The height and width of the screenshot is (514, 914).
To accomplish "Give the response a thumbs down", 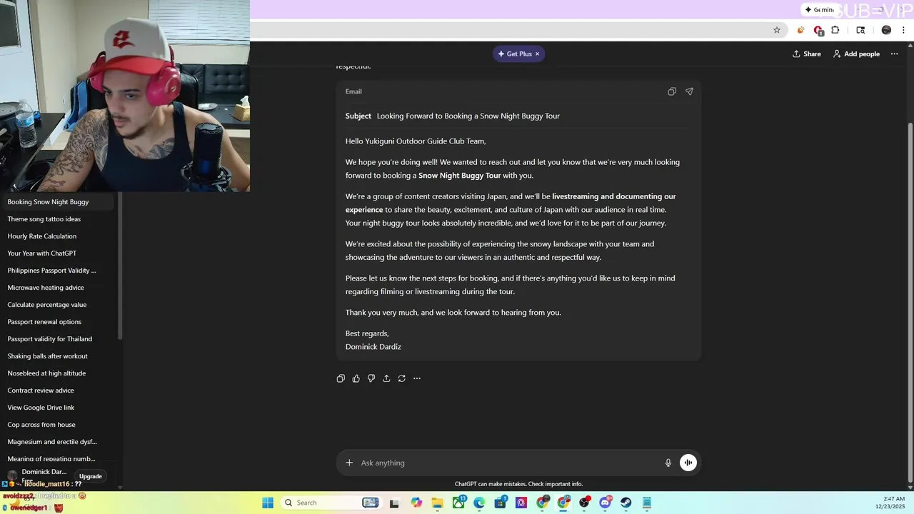I will pos(371,378).
